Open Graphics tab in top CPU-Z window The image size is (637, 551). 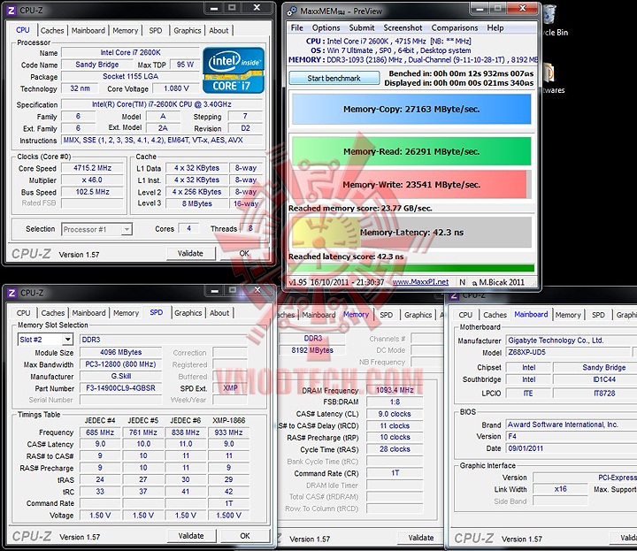tap(188, 30)
